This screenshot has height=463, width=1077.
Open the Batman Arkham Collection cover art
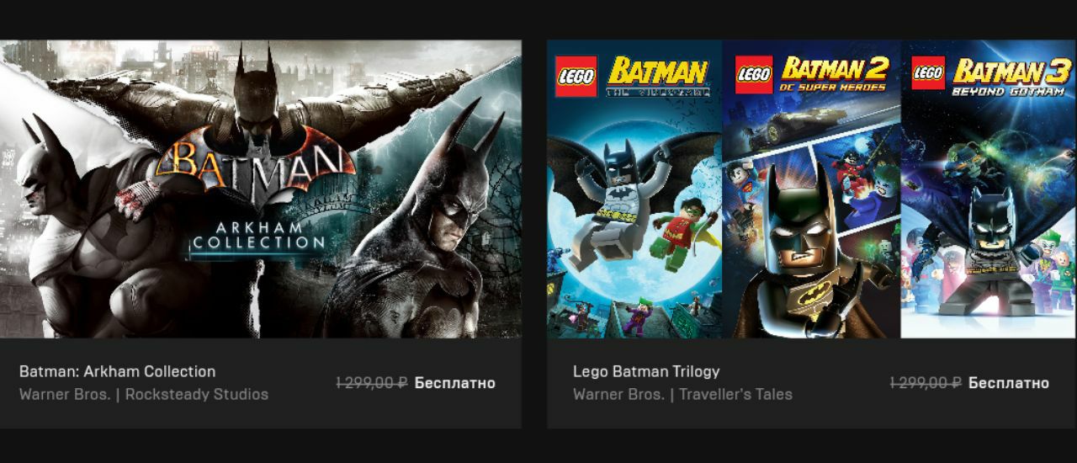pyautogui.click(x=261, y=189)
